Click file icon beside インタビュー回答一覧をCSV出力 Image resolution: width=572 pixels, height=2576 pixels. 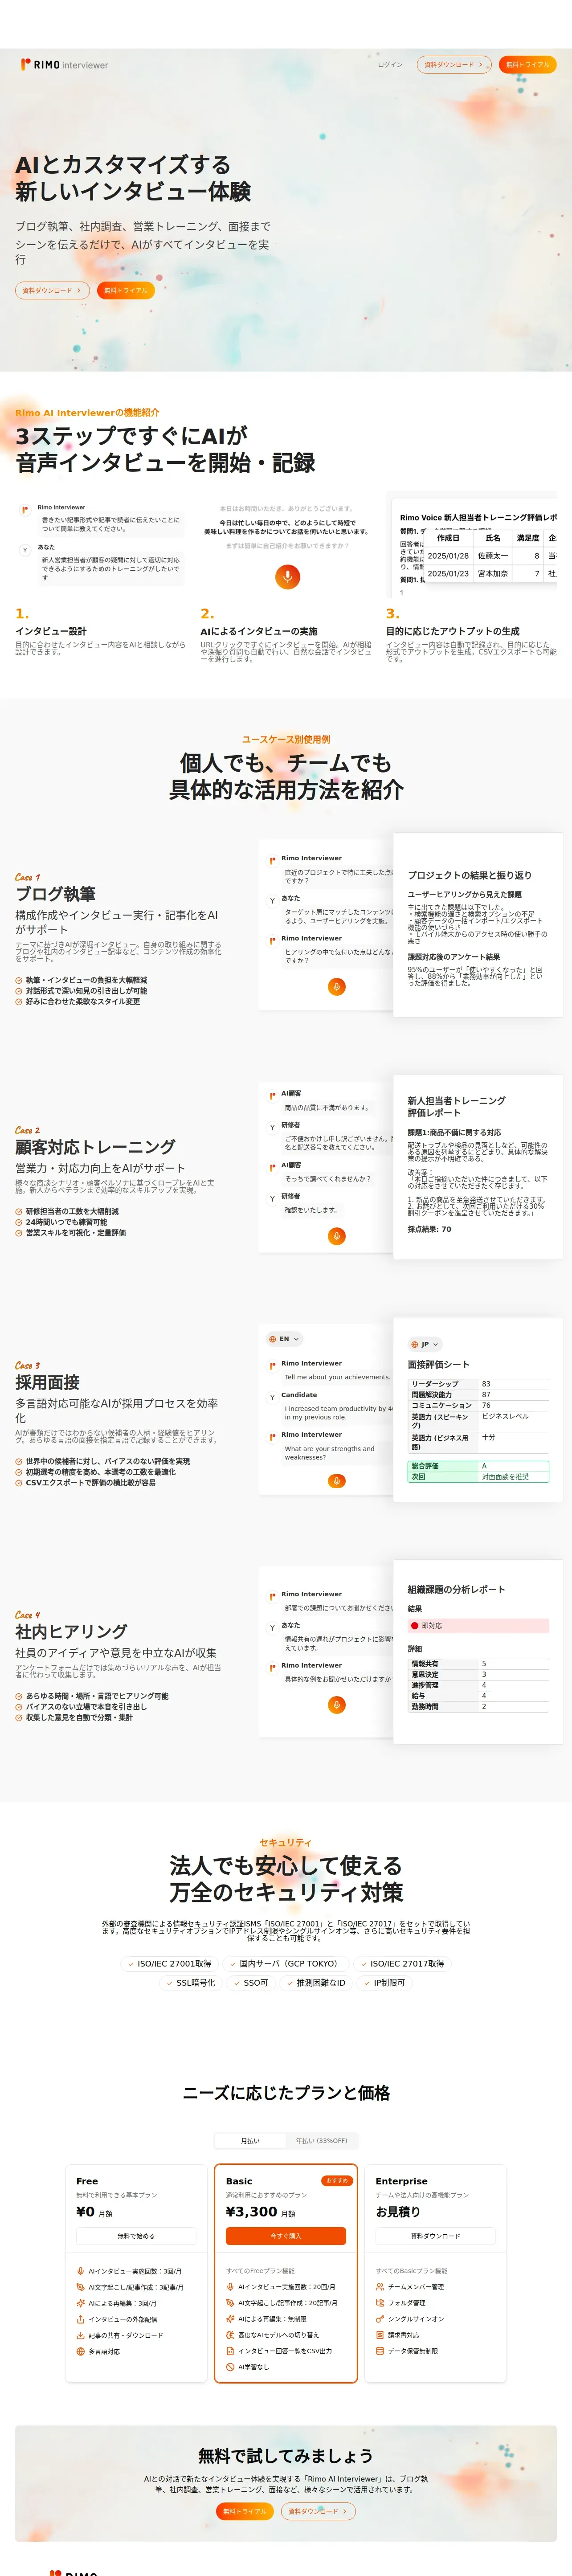click(x=230, y=2351)
